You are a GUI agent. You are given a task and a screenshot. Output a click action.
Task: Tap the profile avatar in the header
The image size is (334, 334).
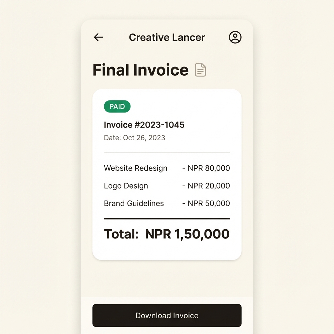pyautogui.click(x=235, y=37)
